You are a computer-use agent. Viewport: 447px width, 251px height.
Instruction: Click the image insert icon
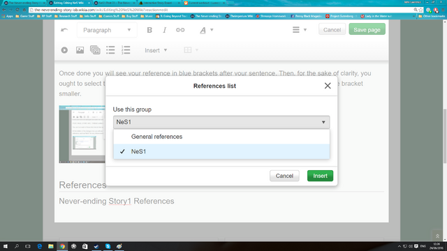click(80, 50)
